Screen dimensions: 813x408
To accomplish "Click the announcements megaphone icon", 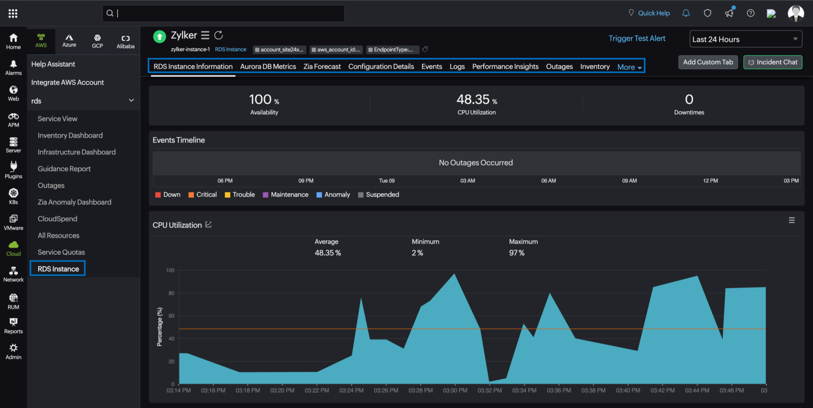I will [x=729, y=13].
